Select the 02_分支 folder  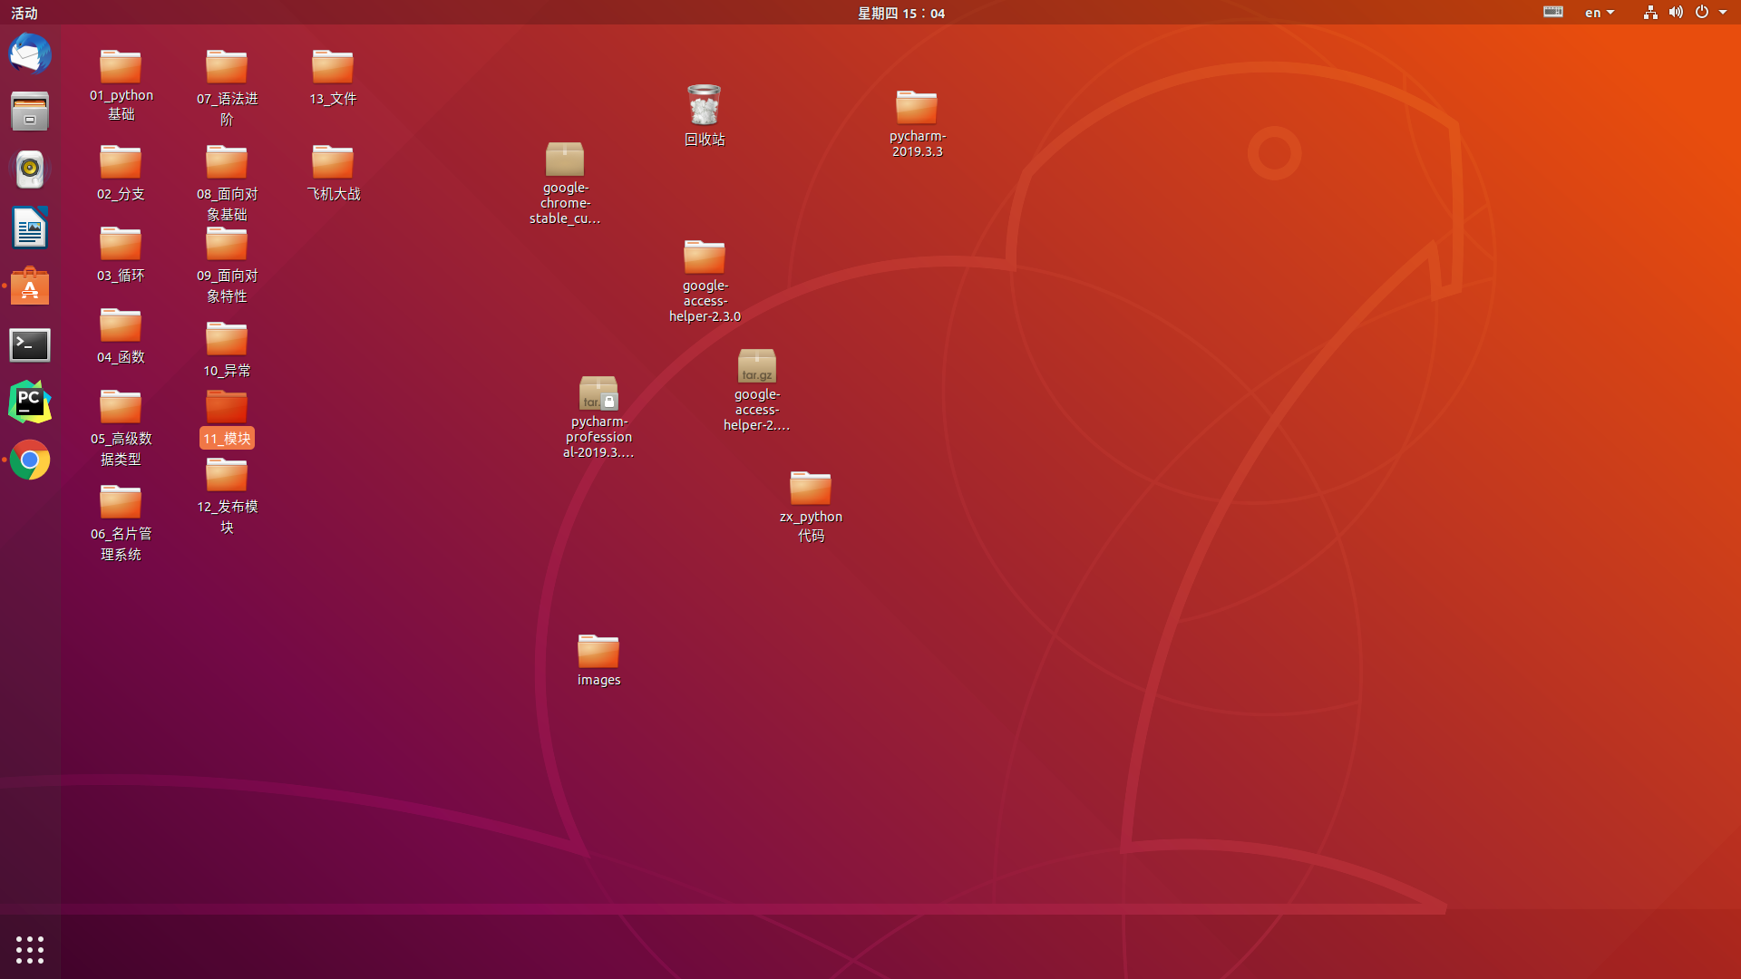(x=121, y=173)
